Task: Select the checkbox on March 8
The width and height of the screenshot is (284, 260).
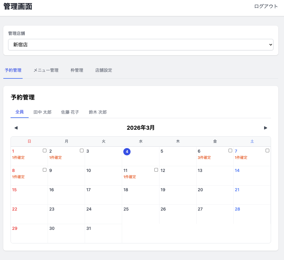Action: pyautogui.click(x=45, y=170)
